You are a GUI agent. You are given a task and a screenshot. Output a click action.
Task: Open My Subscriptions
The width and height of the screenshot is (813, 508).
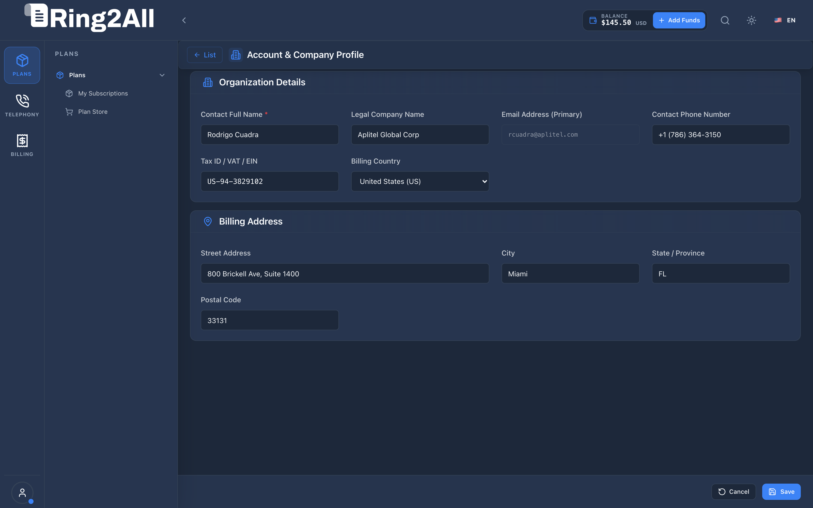click(x=103, y=93)
